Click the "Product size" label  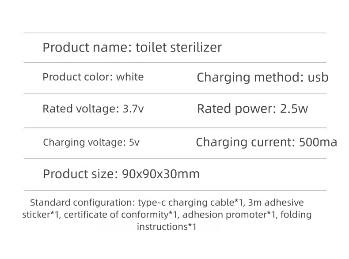[x=80, y=174]
